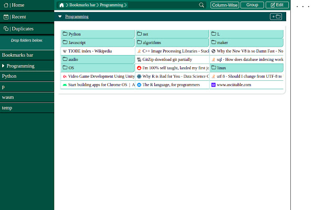336x210 pixels.
Task: Click the favicon beside Video Game Development Using Unity
Action: tap(65, 76)
